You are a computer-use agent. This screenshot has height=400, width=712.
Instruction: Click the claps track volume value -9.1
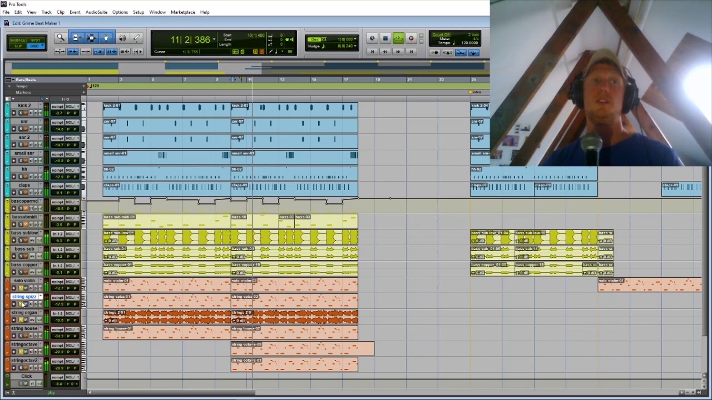[58, 193]
